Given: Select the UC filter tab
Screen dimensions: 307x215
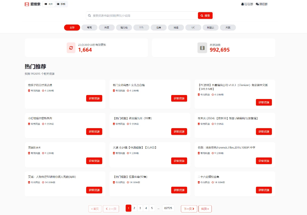Looking at the screenshot, I should click(193, 27).
